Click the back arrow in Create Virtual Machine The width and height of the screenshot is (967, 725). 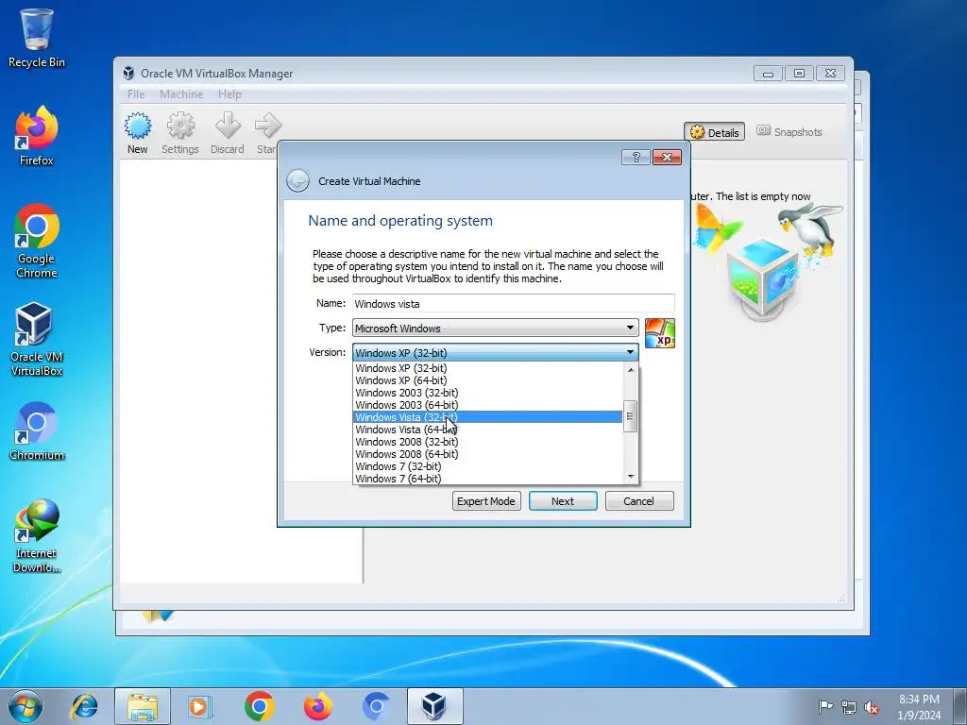pyautogui.click(x=297, y=180)
